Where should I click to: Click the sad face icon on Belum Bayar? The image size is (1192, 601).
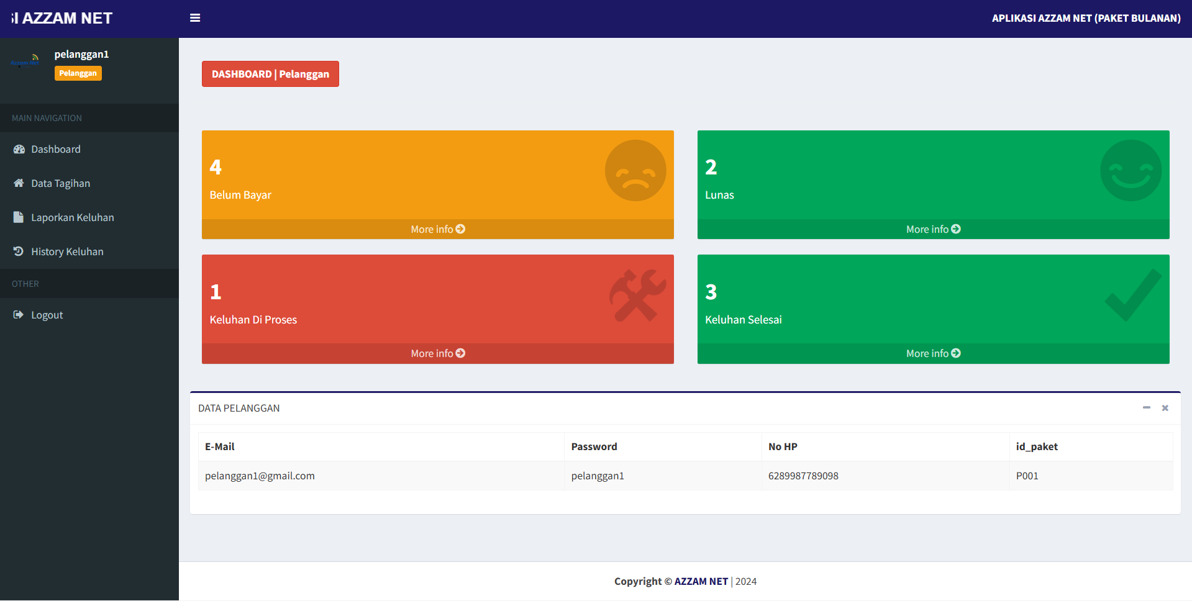pyautogui.click(x=635, y=171)
